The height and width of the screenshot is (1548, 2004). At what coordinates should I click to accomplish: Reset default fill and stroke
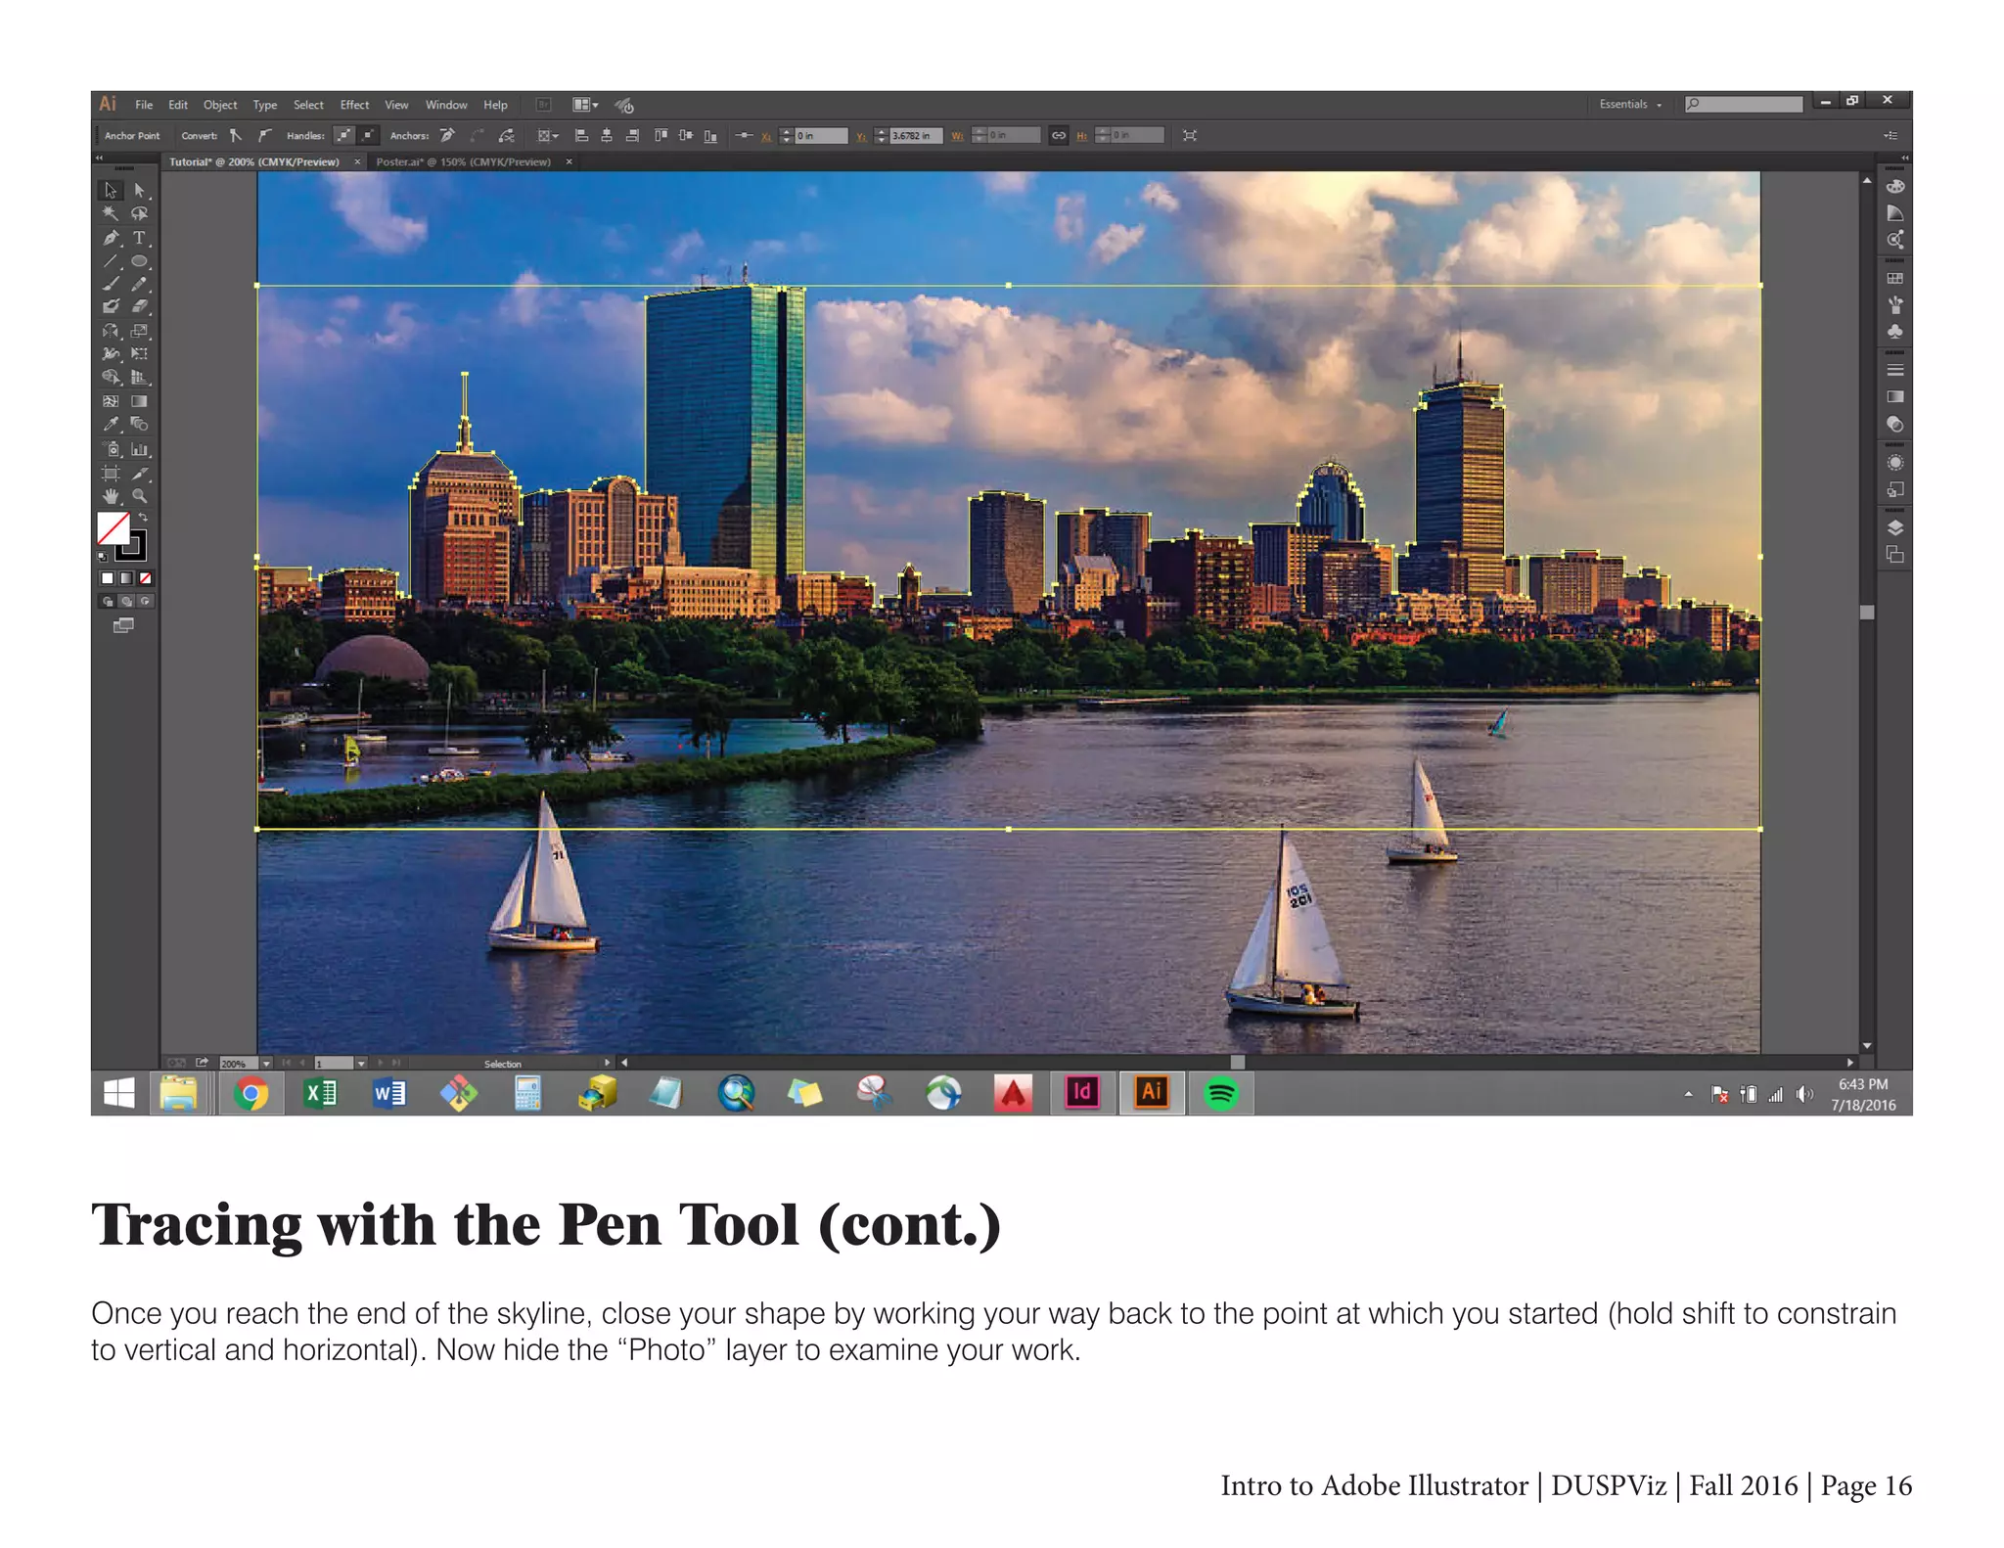[x=103, y=557]
